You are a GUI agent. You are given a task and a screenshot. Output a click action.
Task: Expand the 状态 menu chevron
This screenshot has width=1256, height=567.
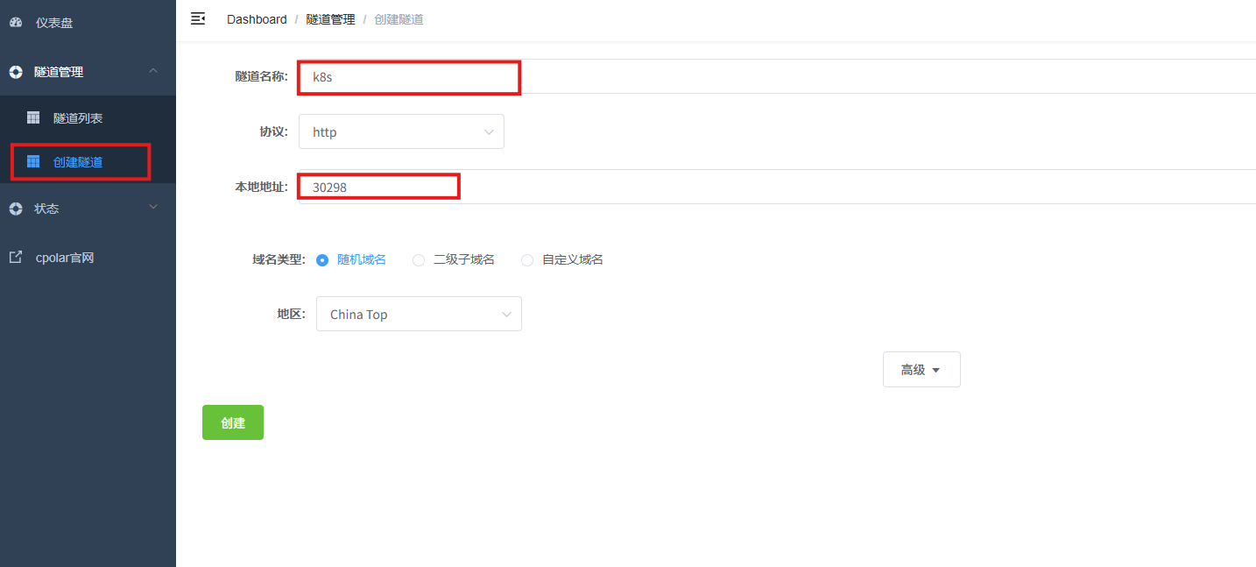pos(153,207)
